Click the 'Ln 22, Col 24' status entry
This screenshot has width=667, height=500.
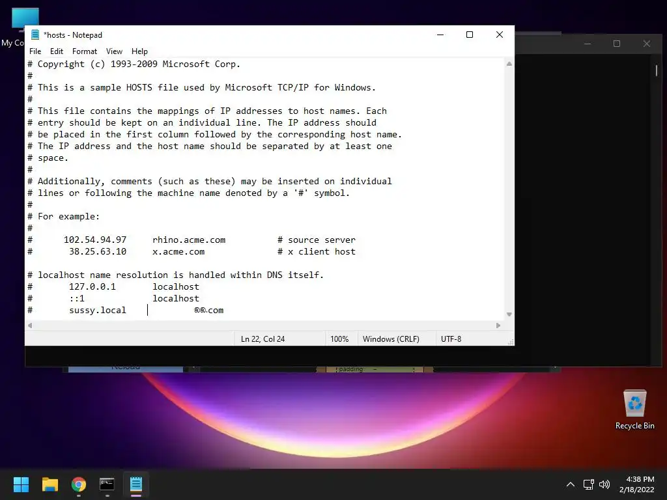pos(263,339)
